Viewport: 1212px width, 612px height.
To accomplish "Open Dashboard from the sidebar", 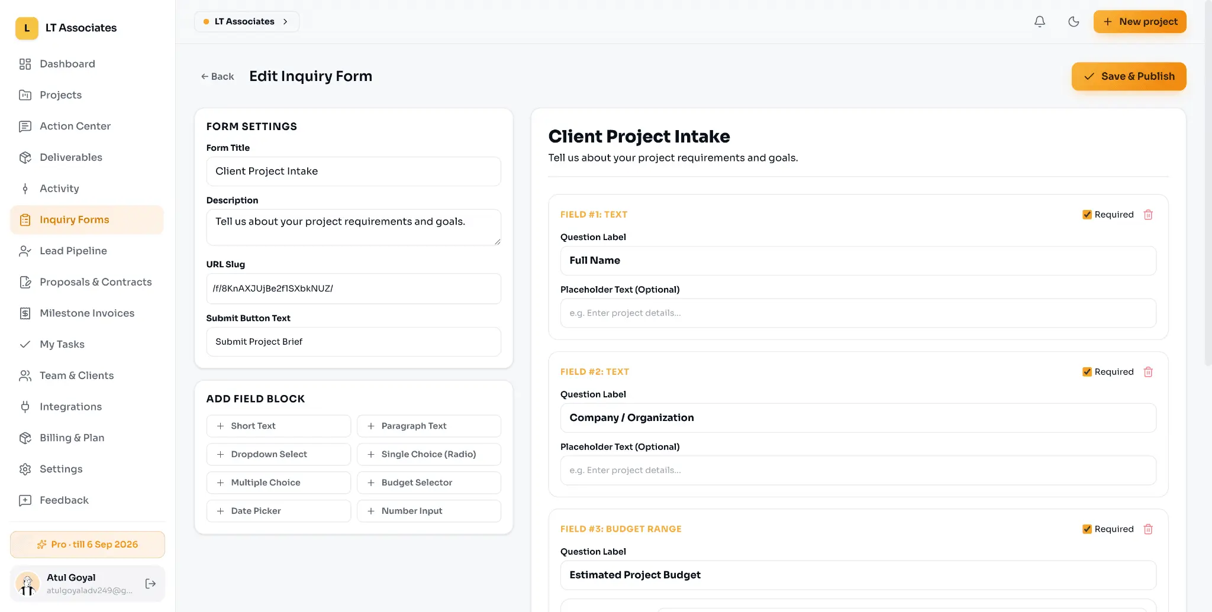I will [x=86, y=64].
